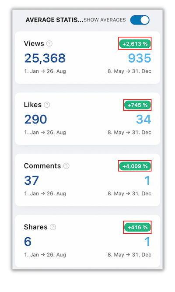The image size is (175, 292).
Task: Select the 37 average comments value
Action: coord(31,180)
